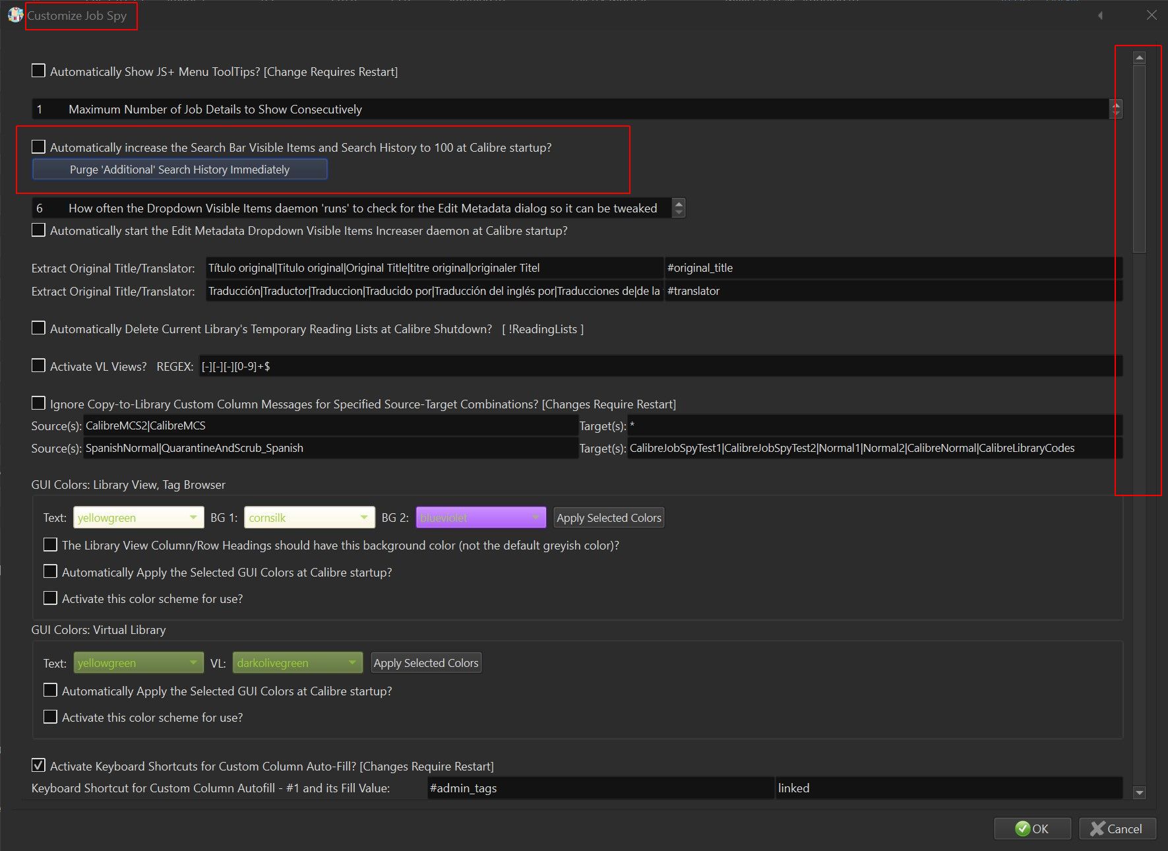
Task: Toggle Automatically Delete Temporary Reading Lists checkbox
Action: click(x=38, y=328)
